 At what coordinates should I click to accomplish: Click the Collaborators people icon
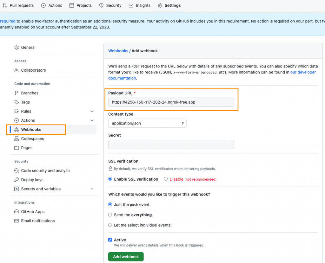[x=17, y=70]
